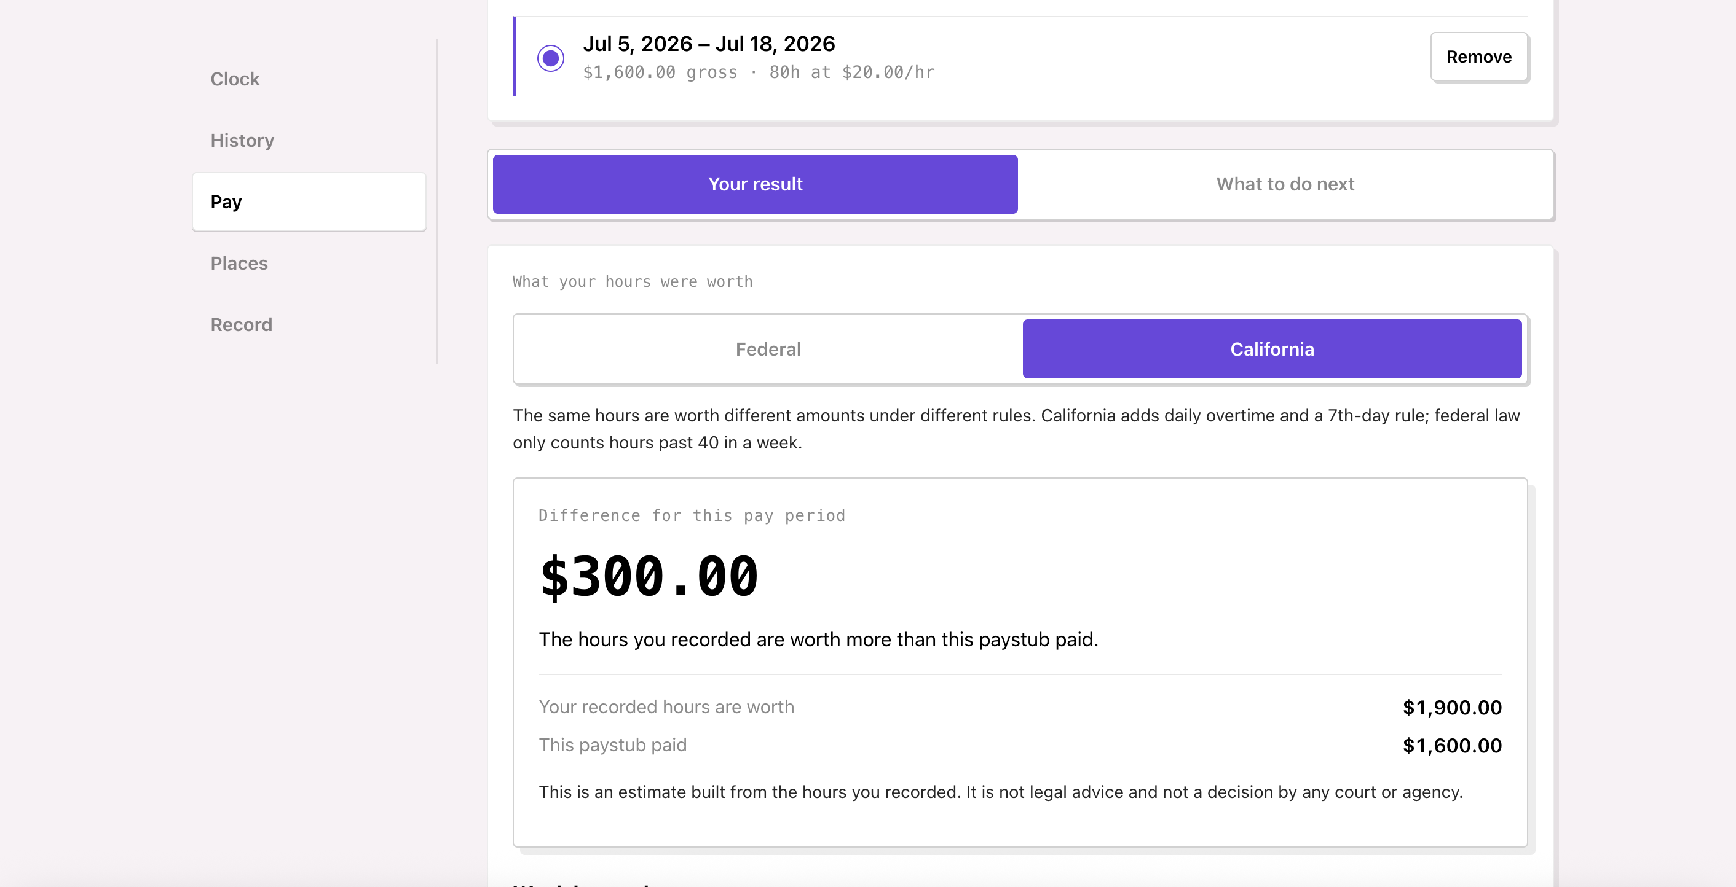This screenshot has height=887, width=1736.
Task: Click the $1,600.00 gross details line
Action: pyautogui.click(x=759, y=72)
